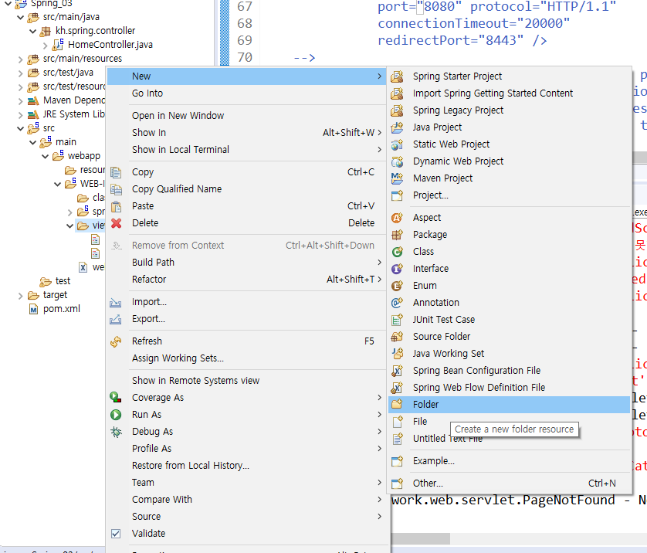Select pom.xml in the project tree

click(62, 309)
